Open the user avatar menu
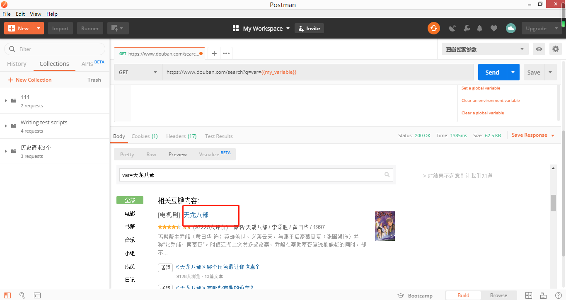 click(511, 28)
